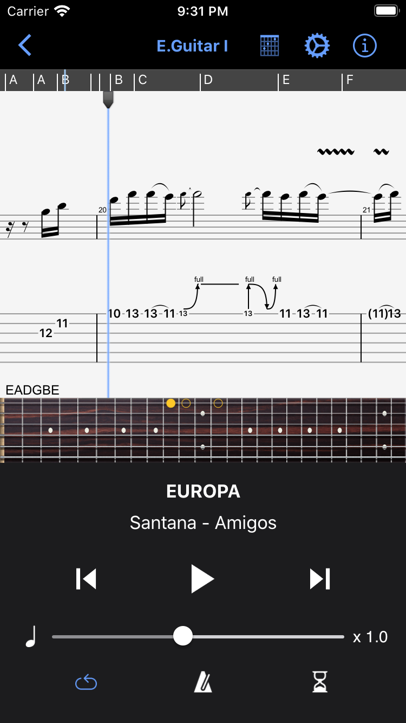
Task: Show song info with the info icon
Action: [x=364, y=46]
